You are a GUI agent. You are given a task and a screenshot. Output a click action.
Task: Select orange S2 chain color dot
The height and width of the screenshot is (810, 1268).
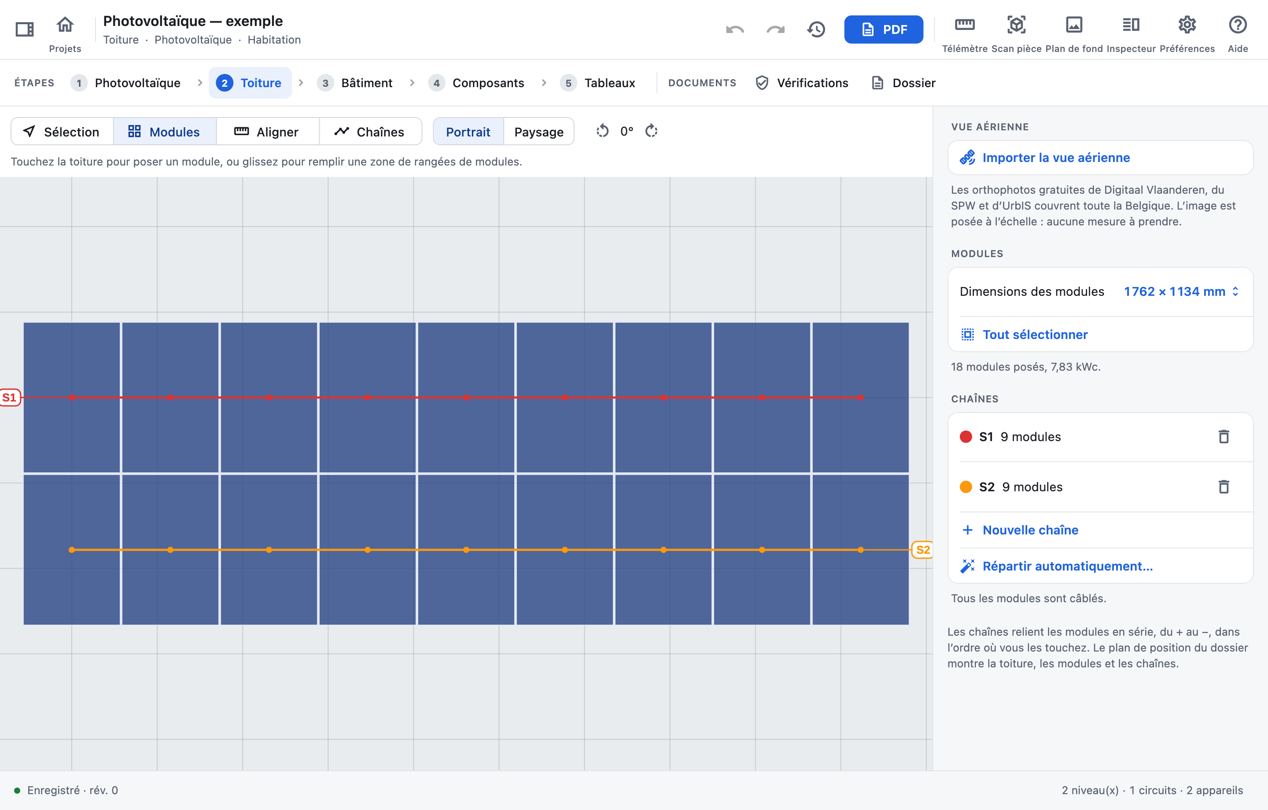click(966, 486)
